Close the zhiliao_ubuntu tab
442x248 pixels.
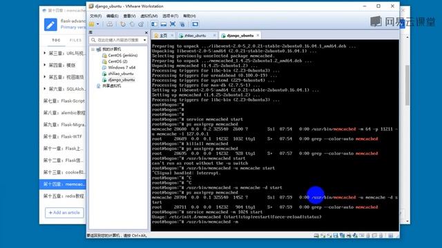pyautogui.click(x=215, y=35)
